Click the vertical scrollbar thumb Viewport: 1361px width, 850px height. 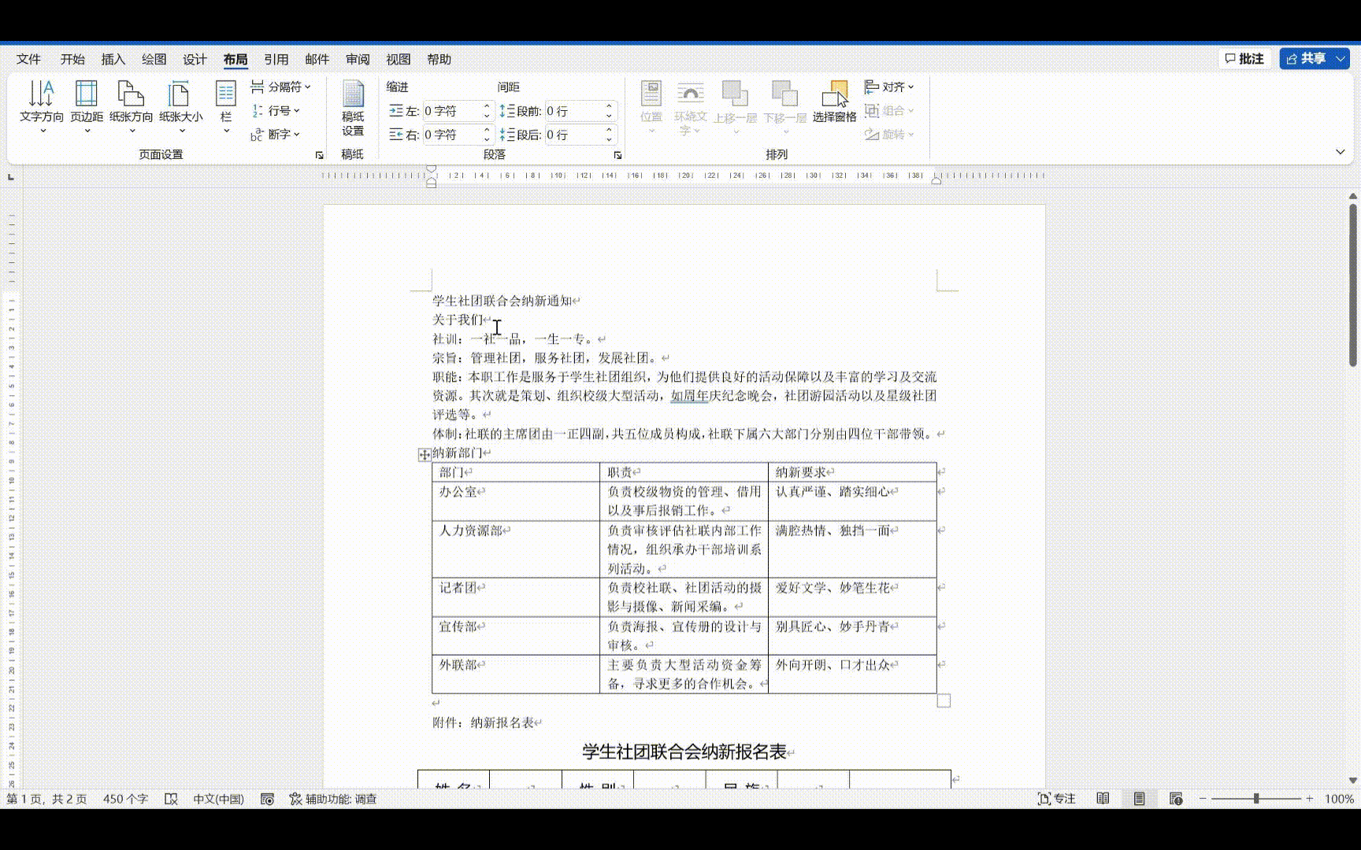click(x=1353, y=285)
